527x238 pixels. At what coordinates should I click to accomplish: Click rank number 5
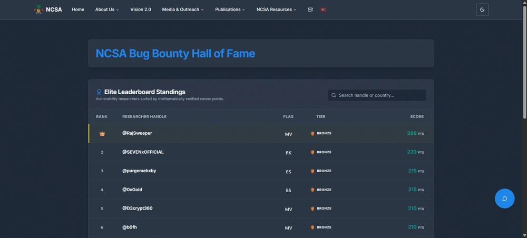click(102, 209)
